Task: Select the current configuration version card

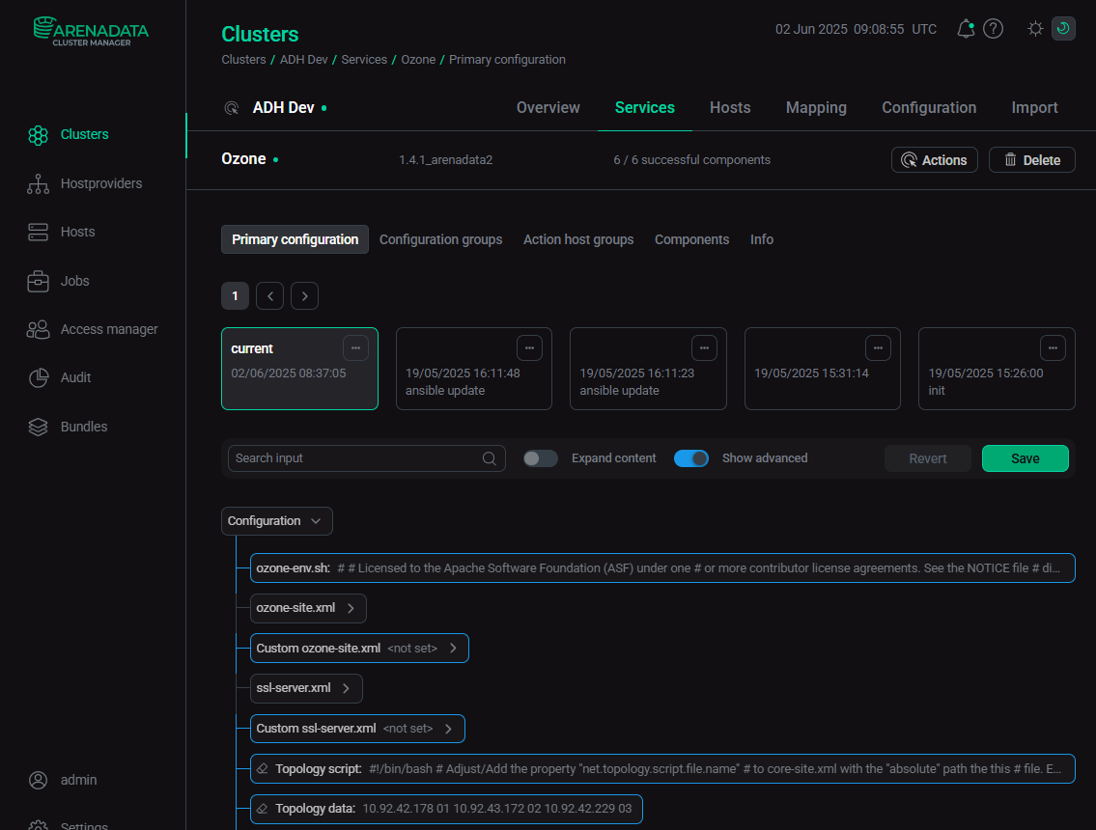Action: [299, 369]
